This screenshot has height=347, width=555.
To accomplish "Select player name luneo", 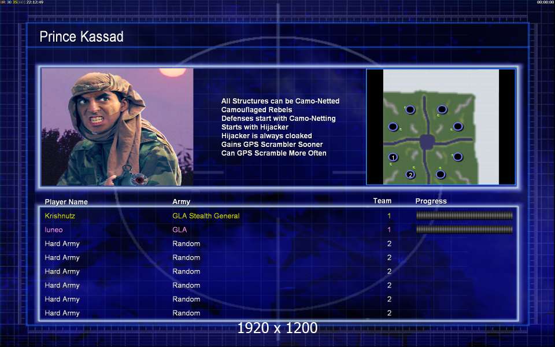I will coord(53,230).
